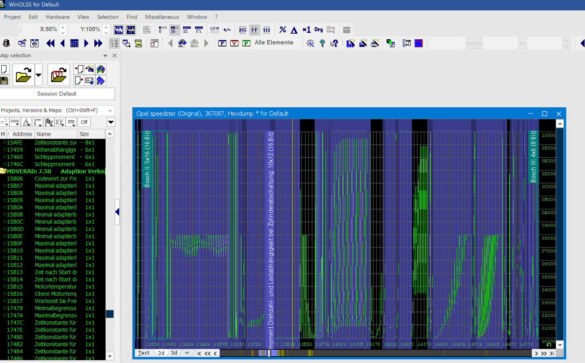Image resolution: width=585 pixels, height=363 pixels.
Task: Click the blue grid table icon
Action: click(74, 43)
